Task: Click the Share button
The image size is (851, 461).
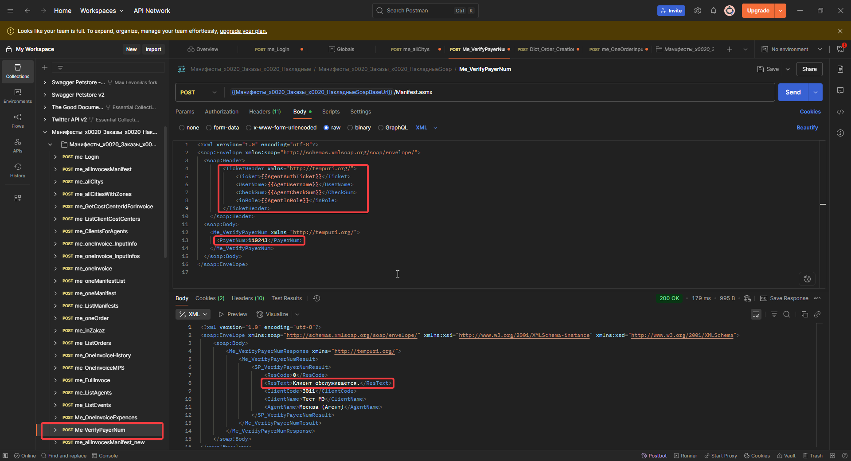Action: tap(809, 69)
